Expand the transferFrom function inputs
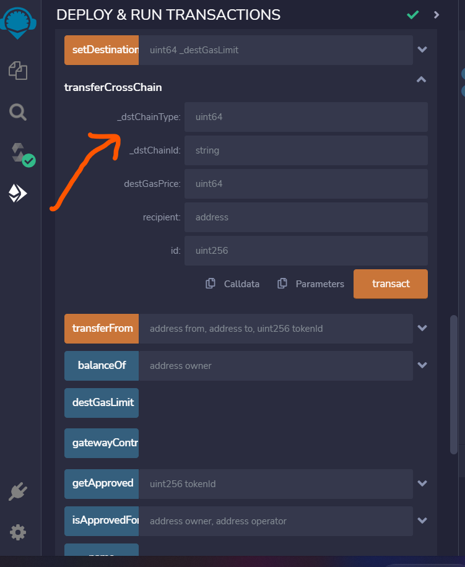The width and height of the screenshot is (465, 567). click(421, 328)
